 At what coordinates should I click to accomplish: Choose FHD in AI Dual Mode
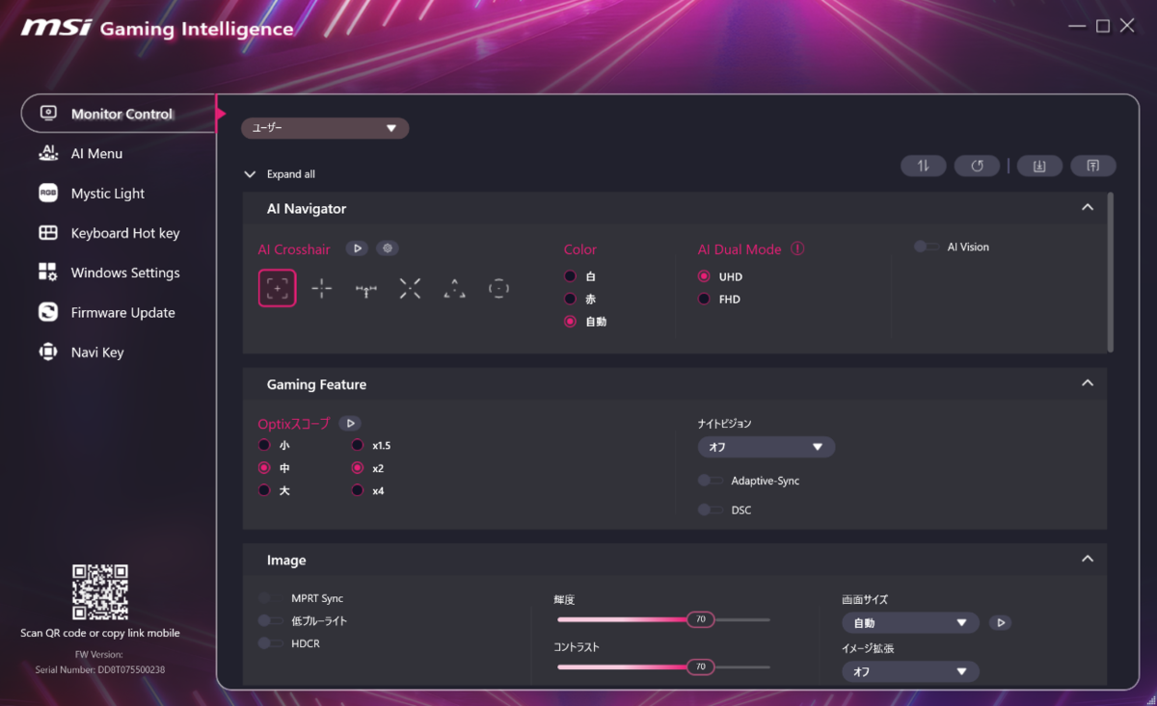click(x=704, y=299)
